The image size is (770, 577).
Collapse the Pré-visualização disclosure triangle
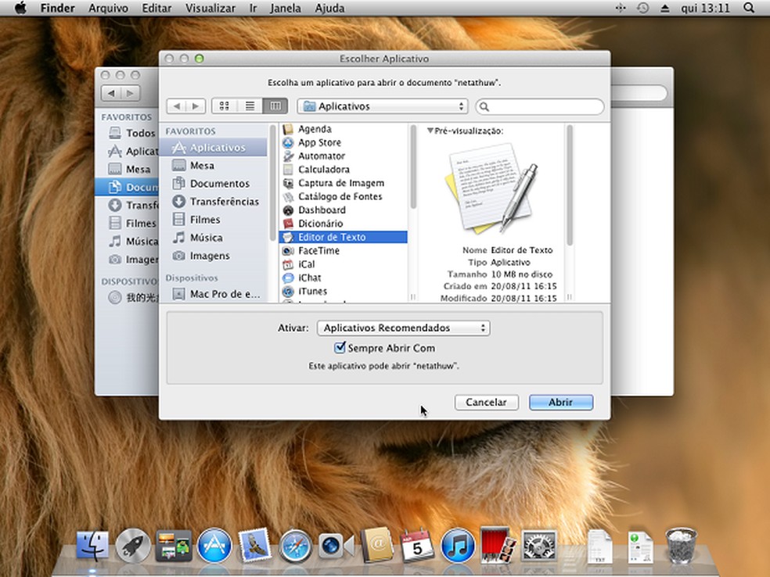pyautogui.click(x=430, y=131)
